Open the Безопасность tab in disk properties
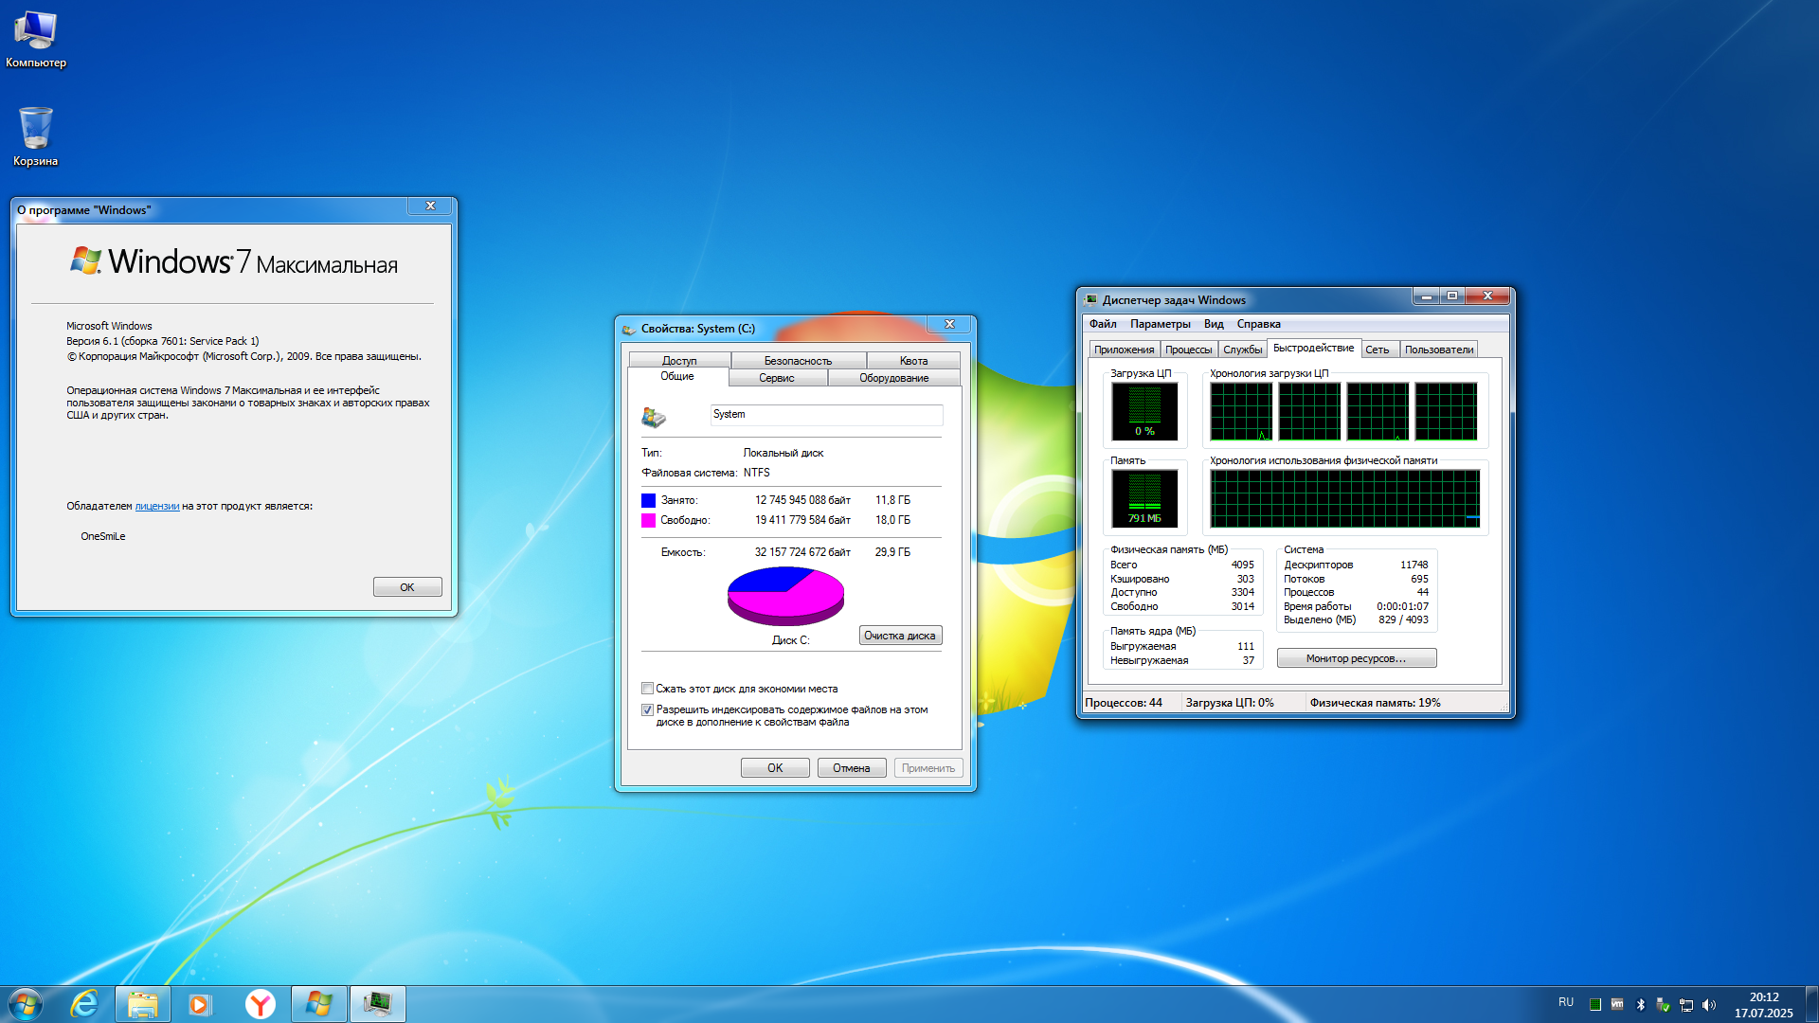Screen dimensions: 1819x1023 coord(798,361)
